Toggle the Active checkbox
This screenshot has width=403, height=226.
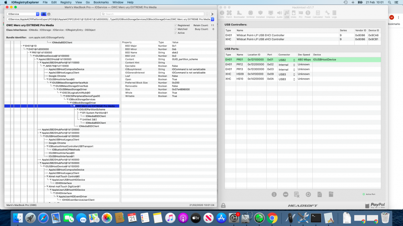point(175,33)
